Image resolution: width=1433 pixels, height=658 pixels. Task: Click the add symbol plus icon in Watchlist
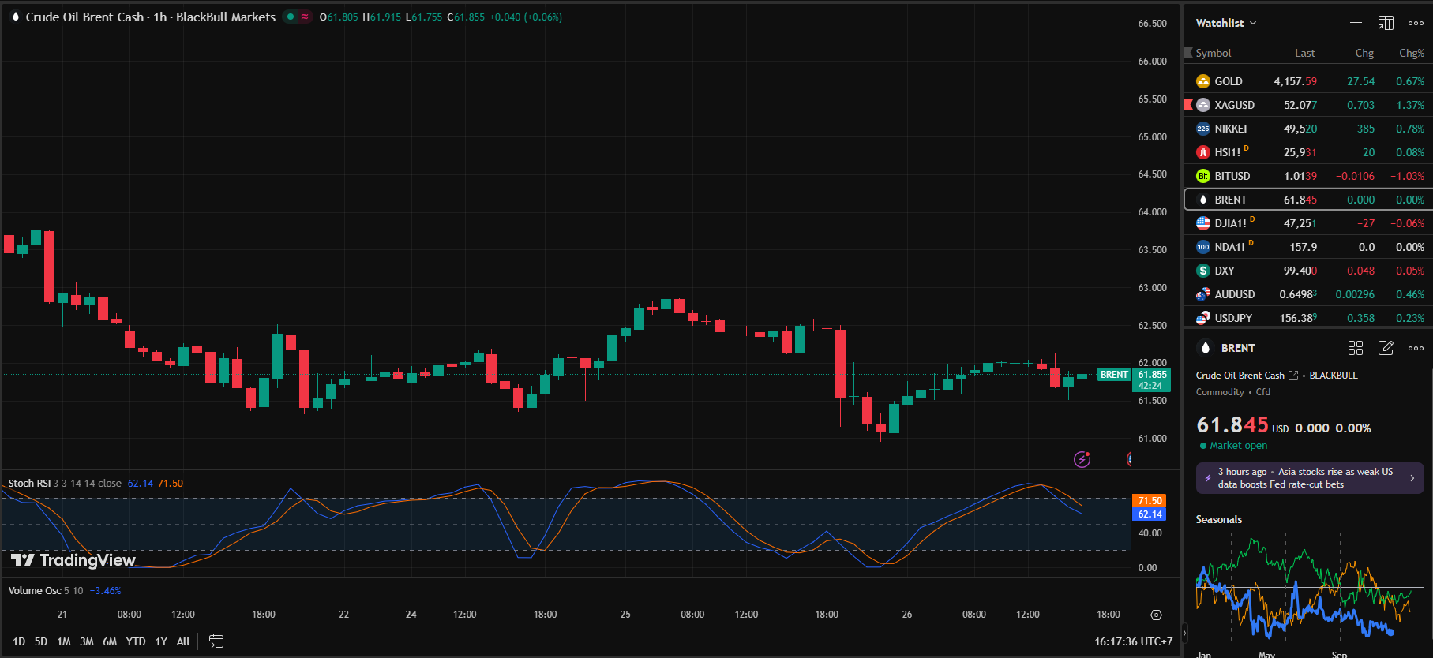(x=1356, y=23)
